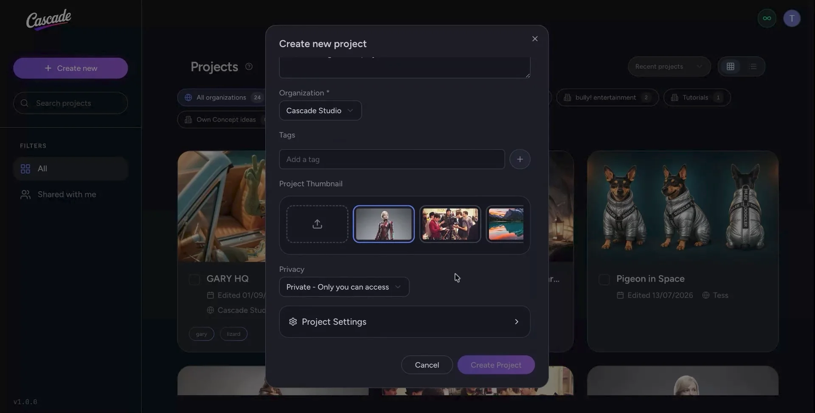Image resolution: width=815 pixels, height=413 pixels.
Task: Click the help icon beside Projects
Action: [x=249, y=67]
